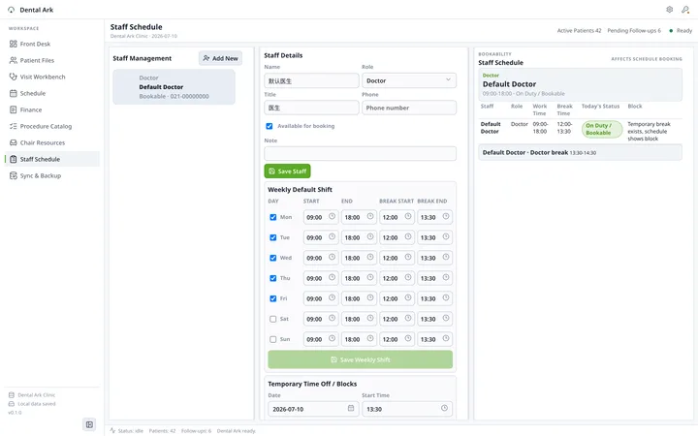Expand the Role dropdown showing Doctor
Viewport: 698px width, 436px height.
point(409,80)
